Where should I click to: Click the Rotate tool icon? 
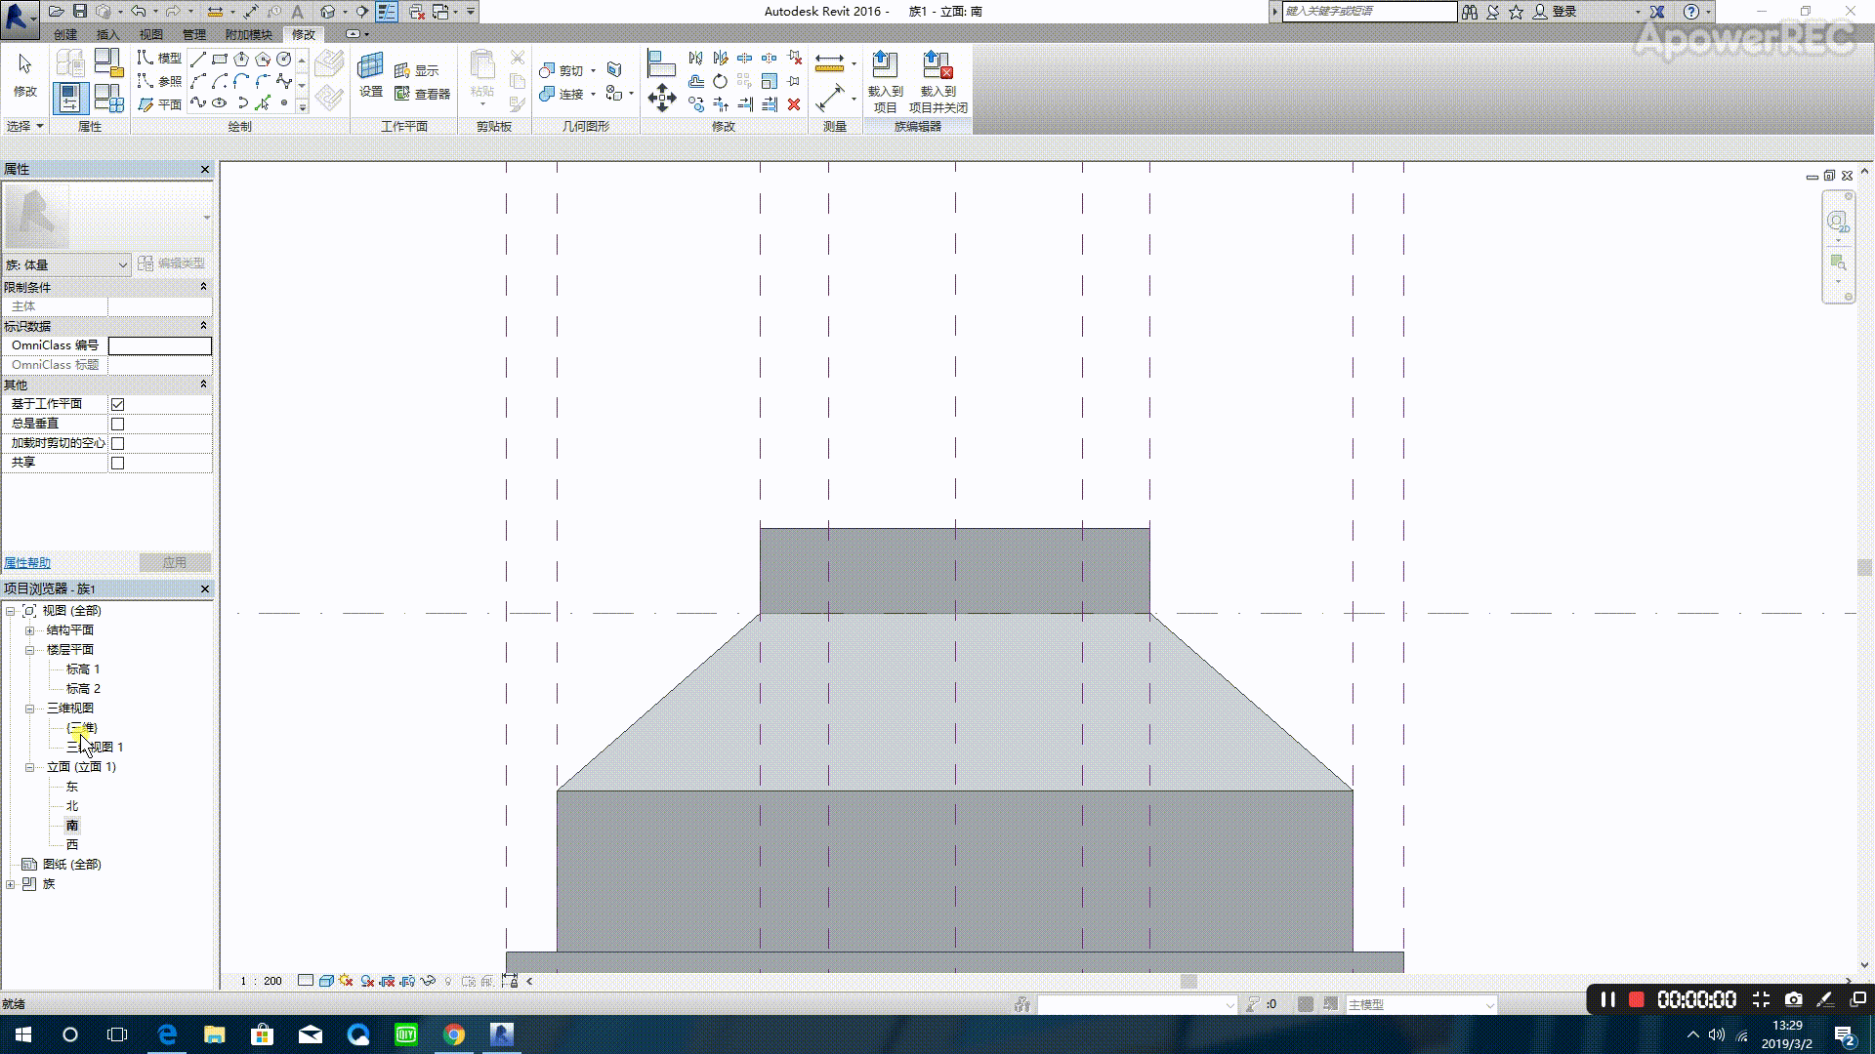pos(720,81)
